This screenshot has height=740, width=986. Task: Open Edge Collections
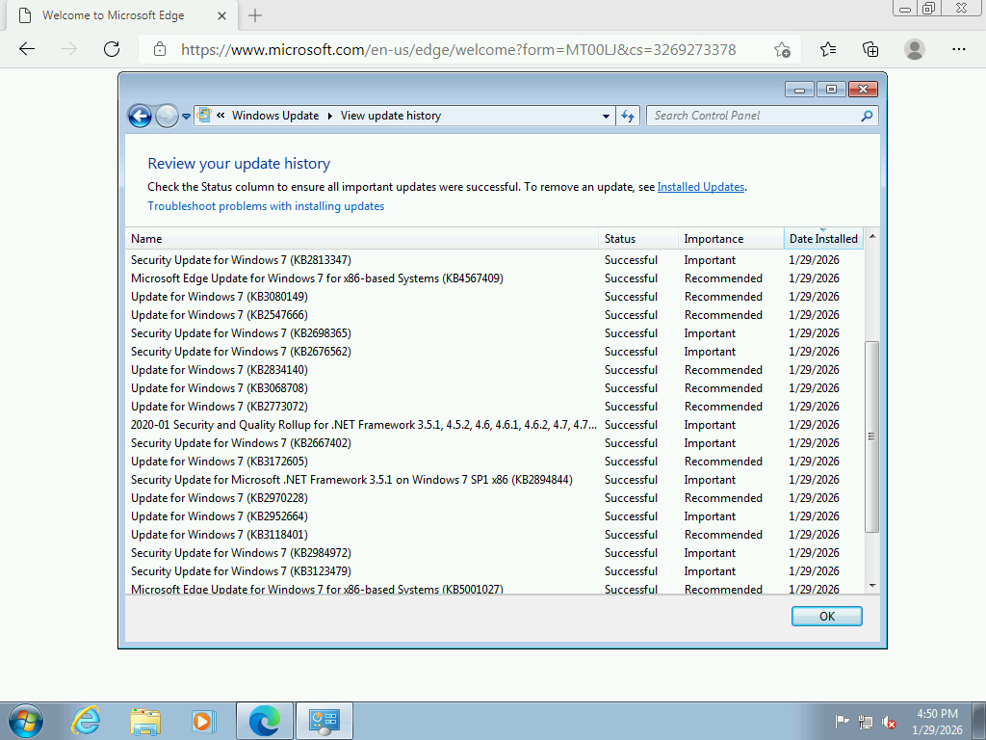click(x=870, y=49)
